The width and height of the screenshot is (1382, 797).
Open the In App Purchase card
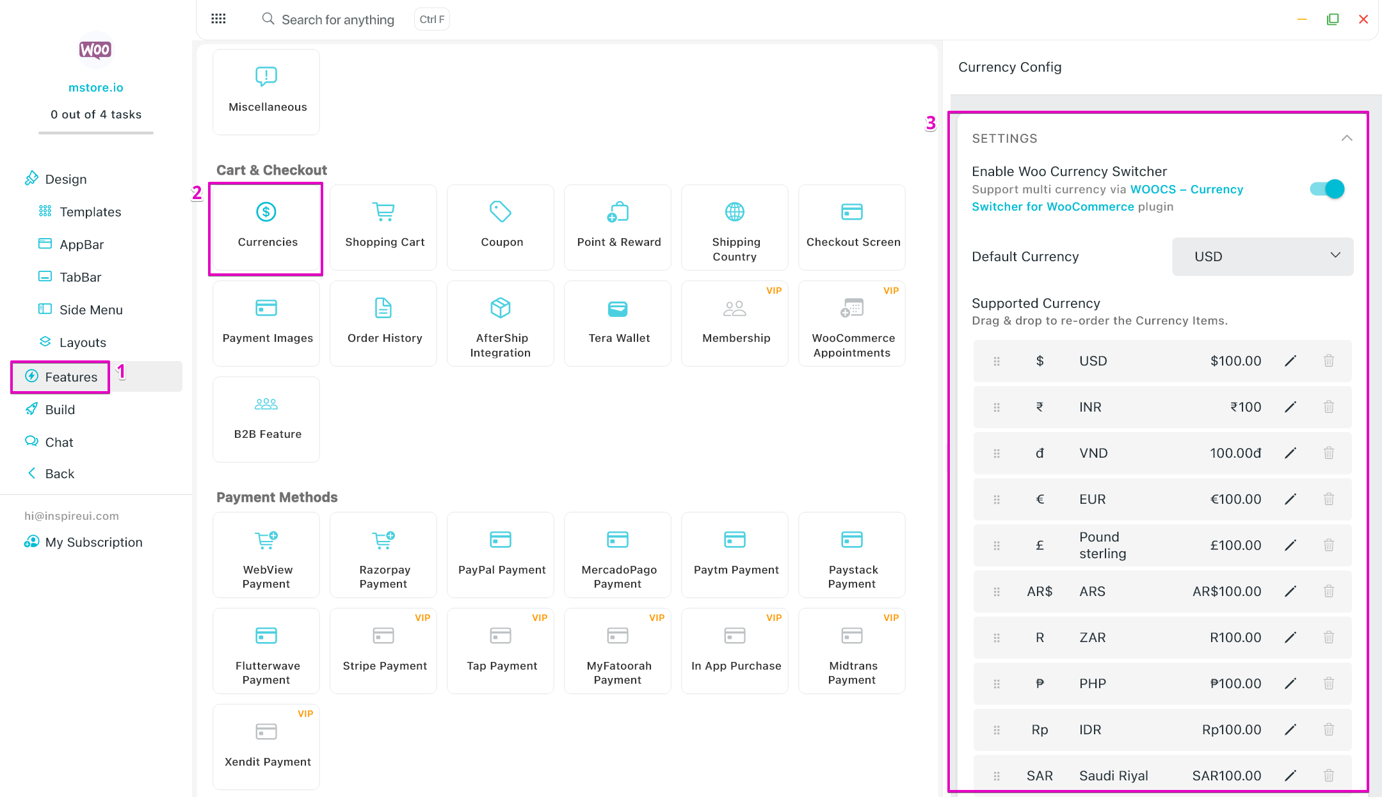click(735, 651)
